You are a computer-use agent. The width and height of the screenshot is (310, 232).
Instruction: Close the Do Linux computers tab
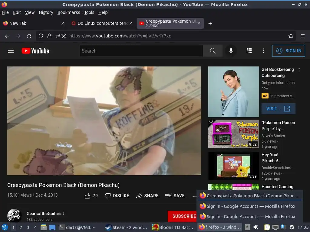[131, 23]
